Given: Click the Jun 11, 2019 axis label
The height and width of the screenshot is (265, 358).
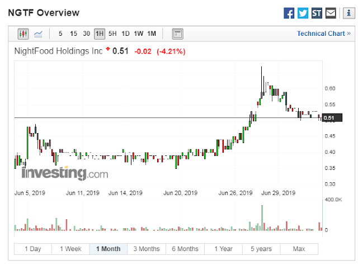Looking at the screenshot, I should point(83,193).
